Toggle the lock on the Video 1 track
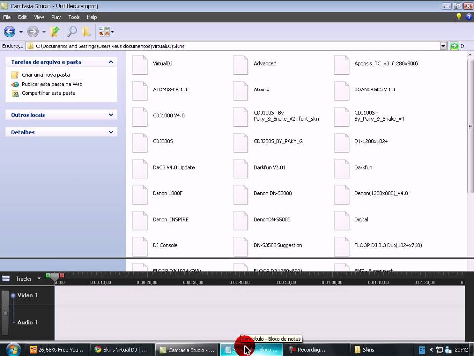The image size is (474, 356). (x=5, y=313)
